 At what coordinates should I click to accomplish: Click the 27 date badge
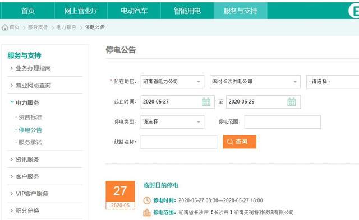tap(120, 195)
